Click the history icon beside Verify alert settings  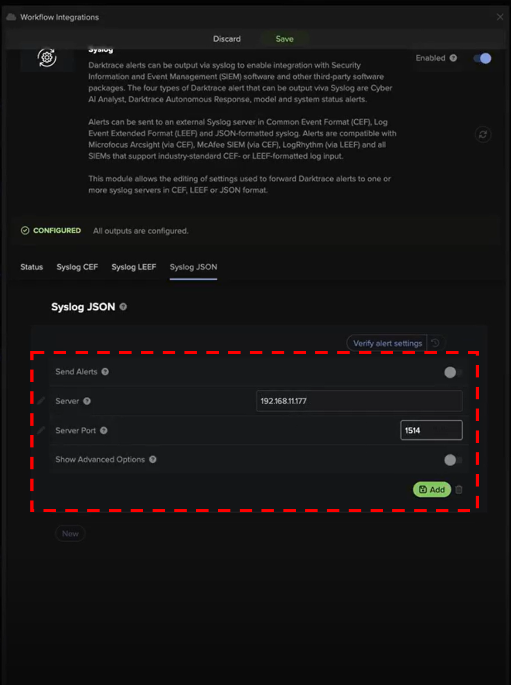435,343
